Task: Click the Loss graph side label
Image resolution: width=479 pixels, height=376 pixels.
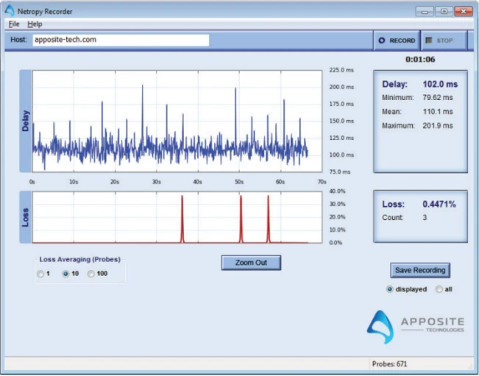Action: coord(26,217)
